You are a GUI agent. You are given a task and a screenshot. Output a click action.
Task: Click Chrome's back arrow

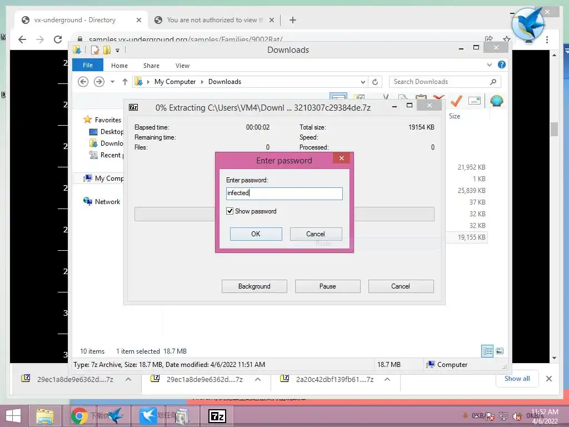click(x=22, y=39)
